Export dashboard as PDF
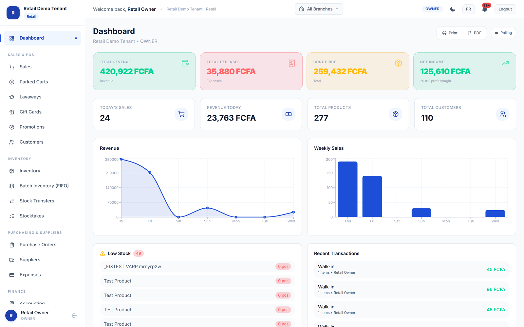The width and height of the screenshot is (524, 327). (475, 33)
